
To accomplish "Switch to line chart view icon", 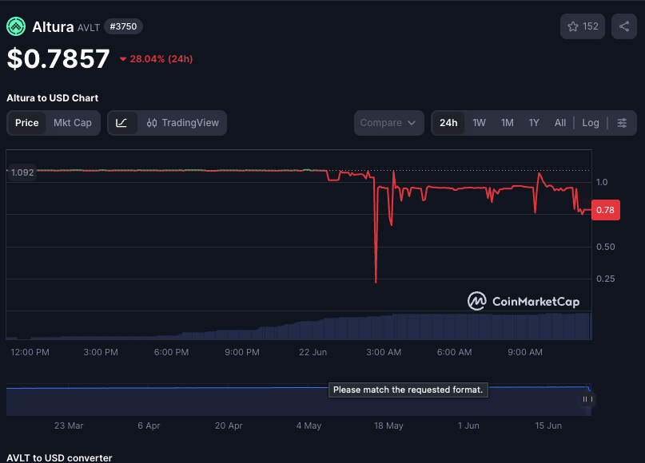I will (x=121, y=123).
